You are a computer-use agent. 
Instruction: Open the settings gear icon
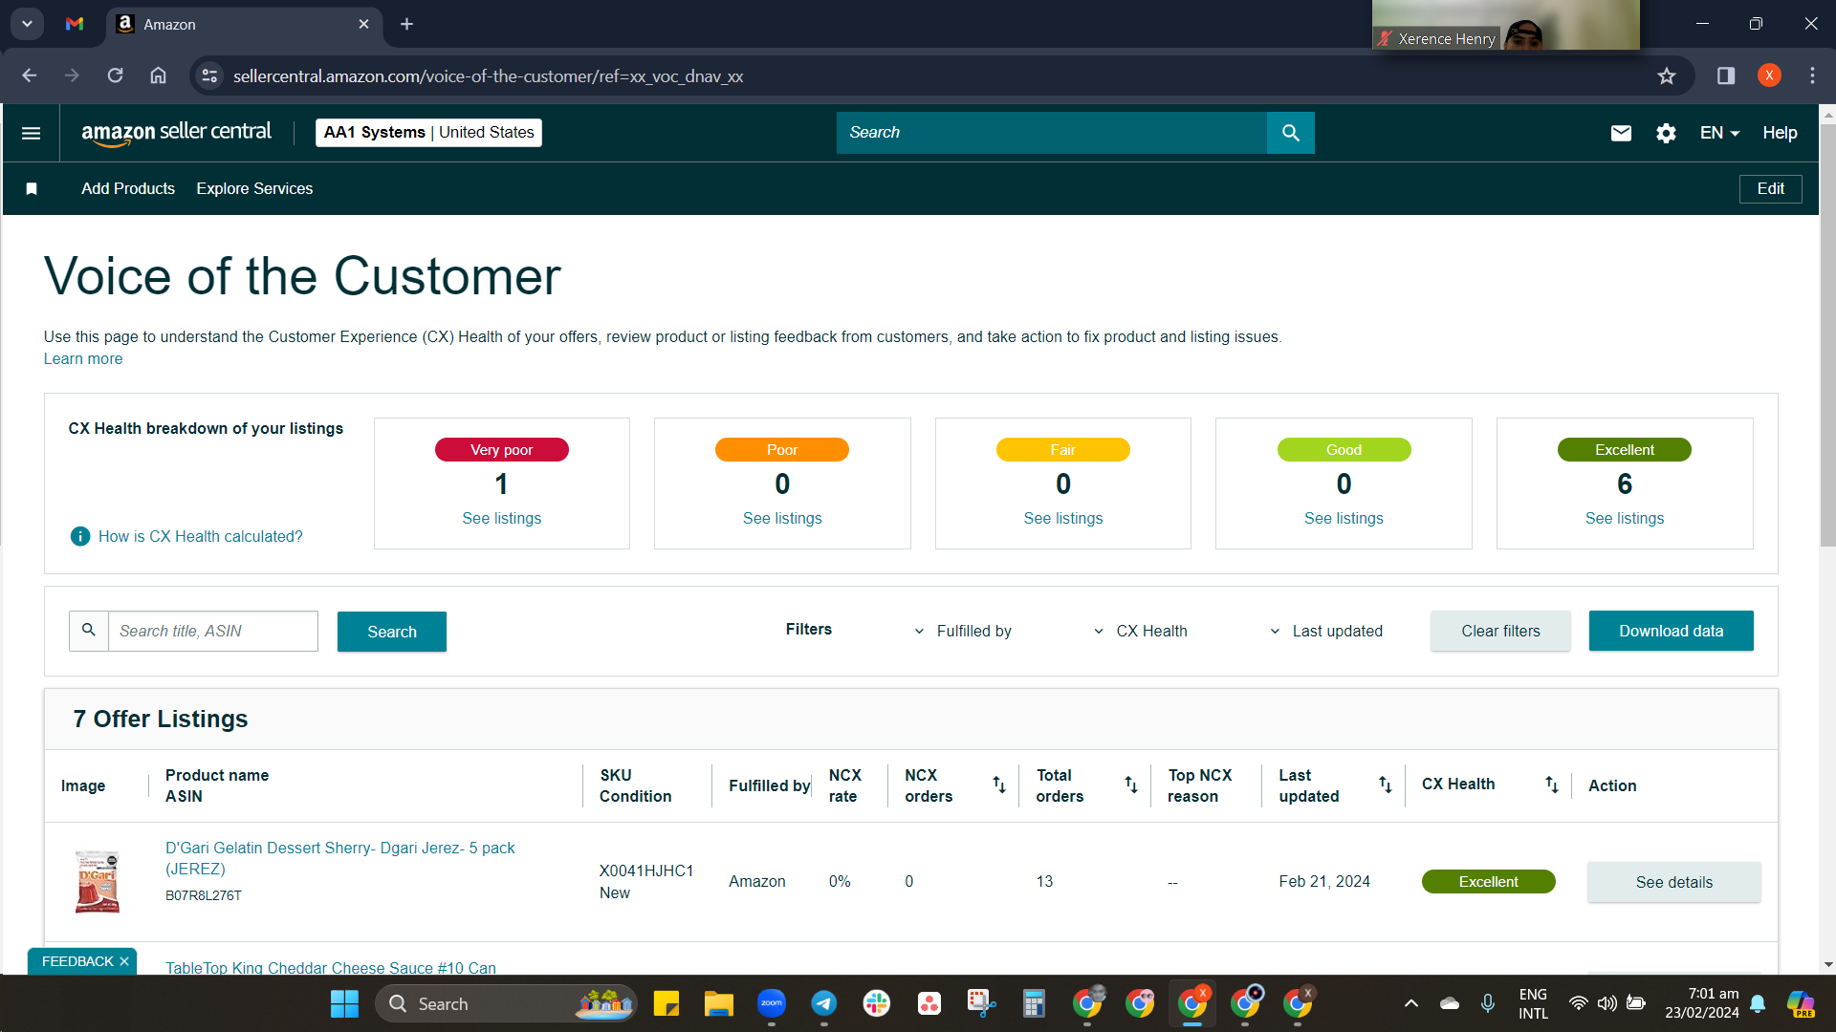pyautogui.click(x=1666, y=133)
